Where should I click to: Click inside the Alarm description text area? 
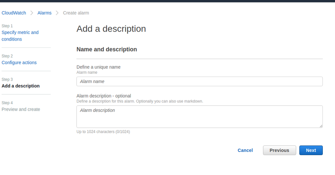pos(199,117)
